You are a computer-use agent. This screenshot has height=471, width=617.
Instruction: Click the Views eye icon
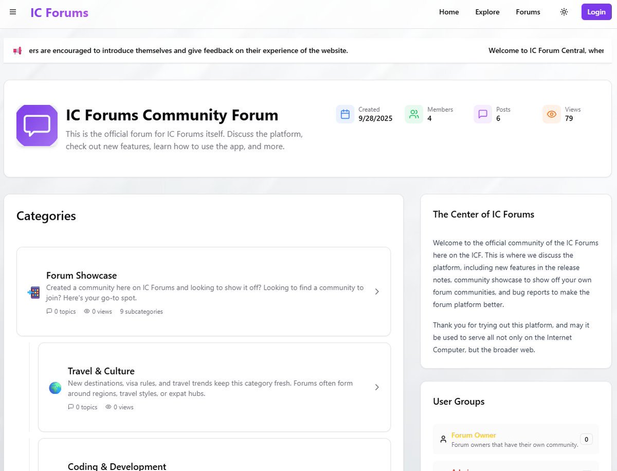click(552, 114)
